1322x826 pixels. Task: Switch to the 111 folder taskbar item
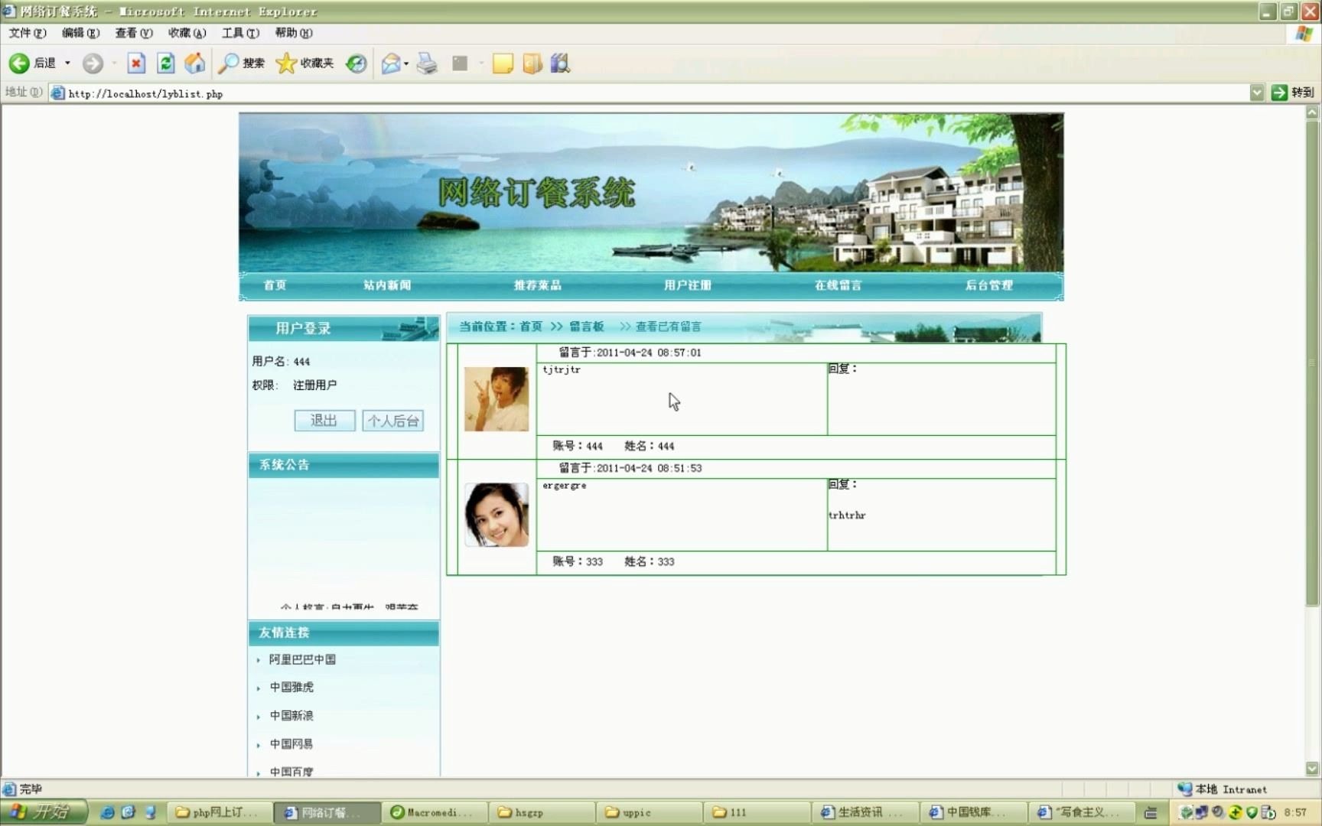click(x=758, y=812)
